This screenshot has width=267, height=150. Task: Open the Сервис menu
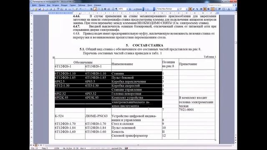pyautogui.click(x=73, y=5)
